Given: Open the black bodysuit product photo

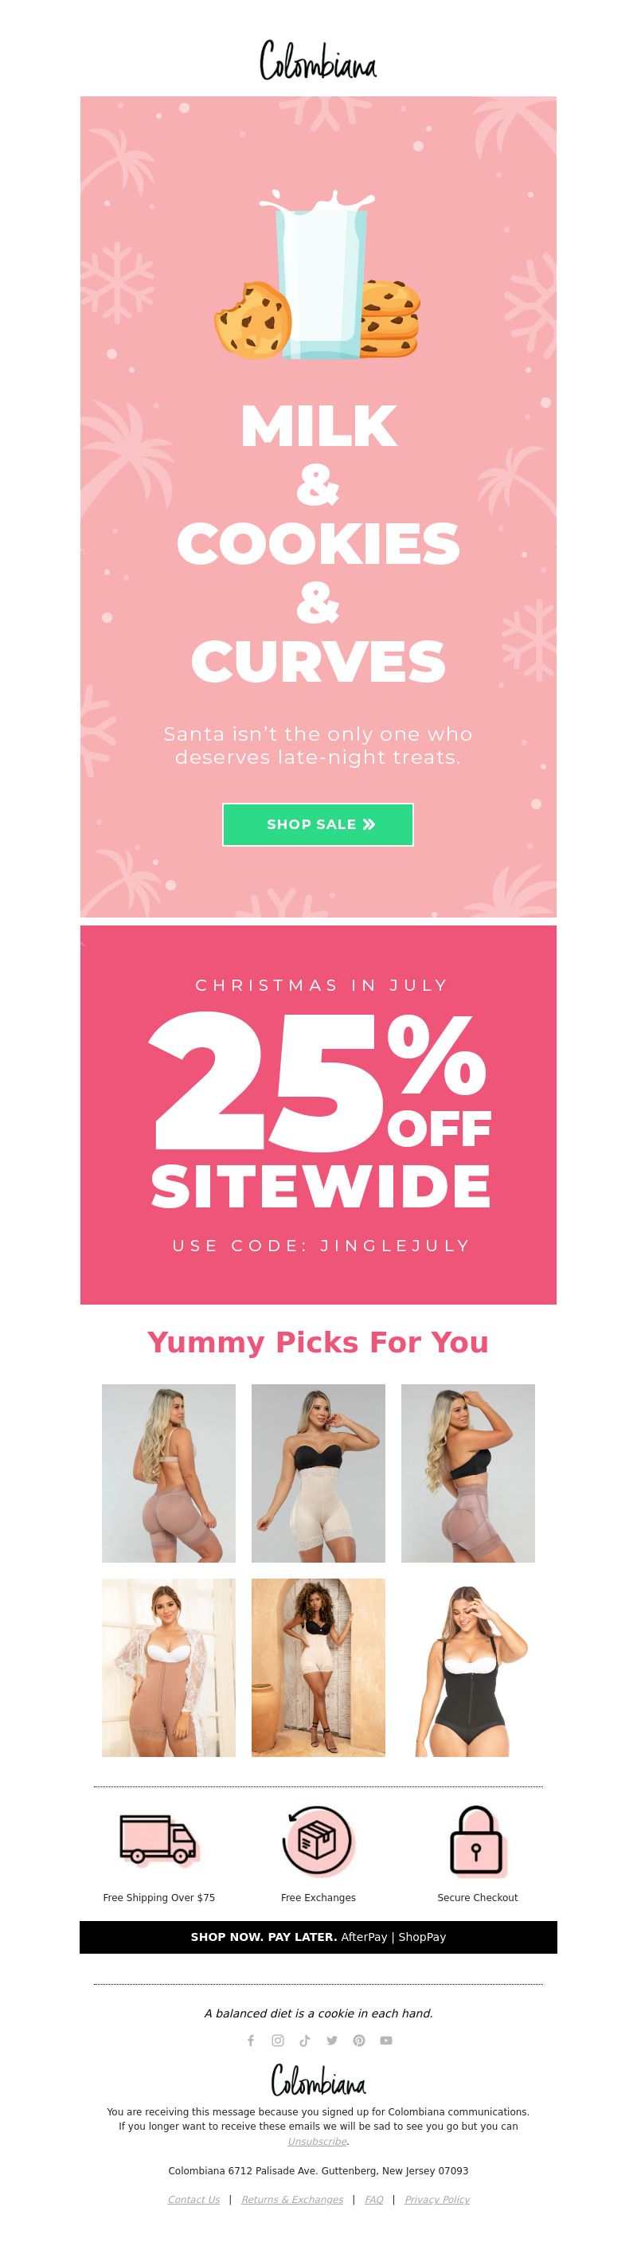Looking at the screenshot, I should click(x=468, y=1667).
